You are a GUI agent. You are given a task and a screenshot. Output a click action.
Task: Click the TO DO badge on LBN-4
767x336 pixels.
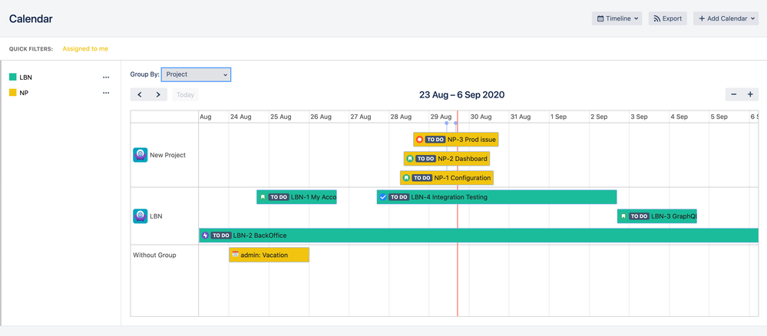(398, 197)
